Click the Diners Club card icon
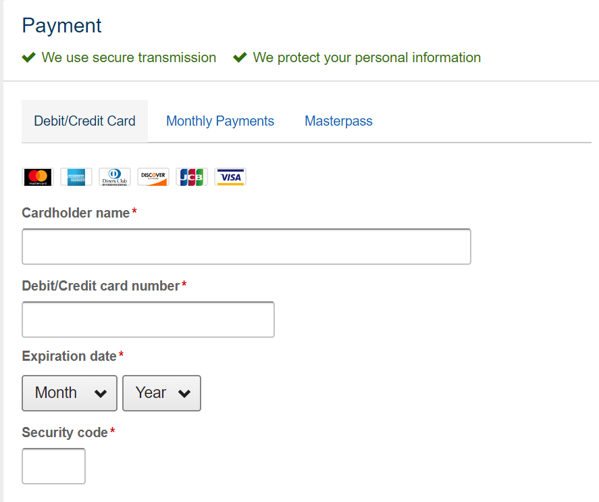The width and height of the screenshot is (599, 502). pos(115,177)
